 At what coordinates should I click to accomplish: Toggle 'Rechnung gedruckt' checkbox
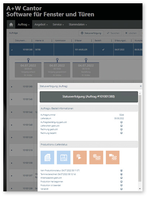(x=121, y=129)
